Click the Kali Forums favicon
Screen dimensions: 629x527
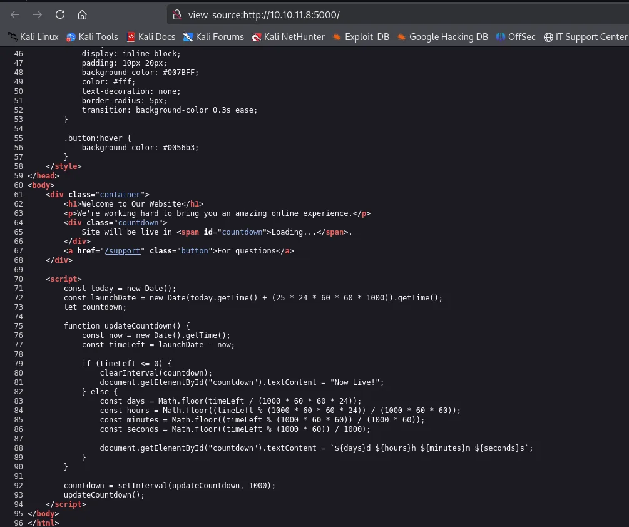click(188, 37)
